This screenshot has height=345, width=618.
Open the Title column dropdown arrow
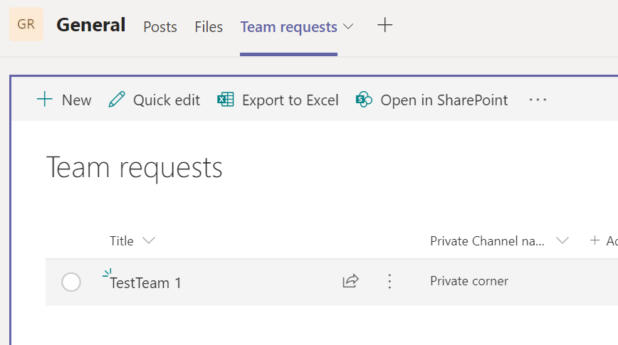149,241
